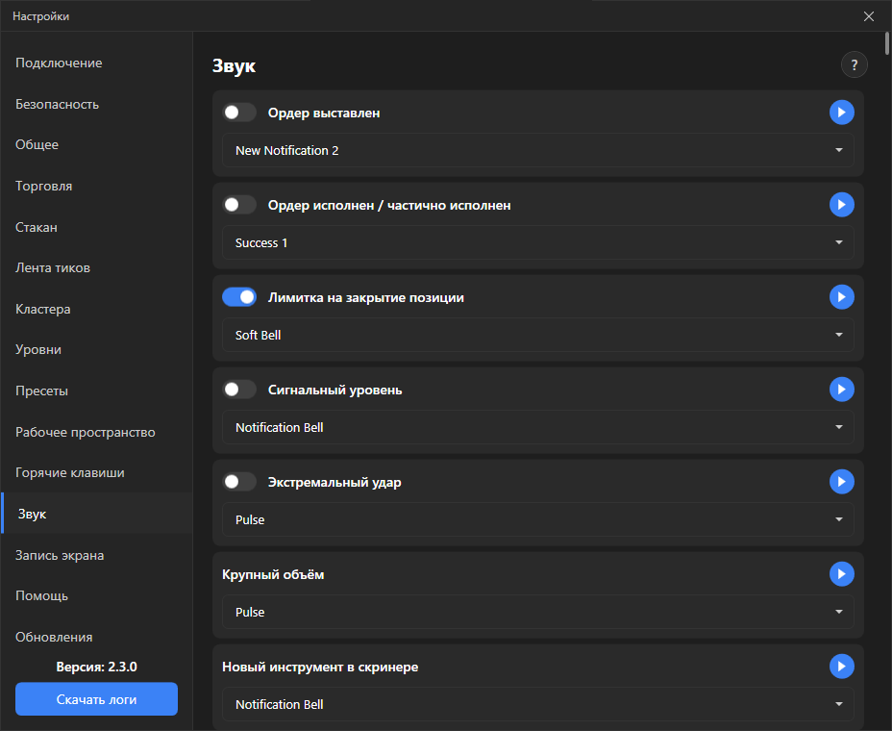Screen dimensions: 892x731
Task: Preview 'Новый инструмент в скринере' sound
Action: 841,667
